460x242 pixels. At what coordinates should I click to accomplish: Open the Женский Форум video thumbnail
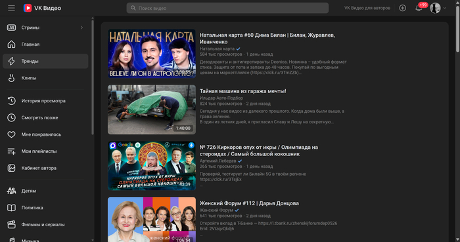[x=152, y=220]
